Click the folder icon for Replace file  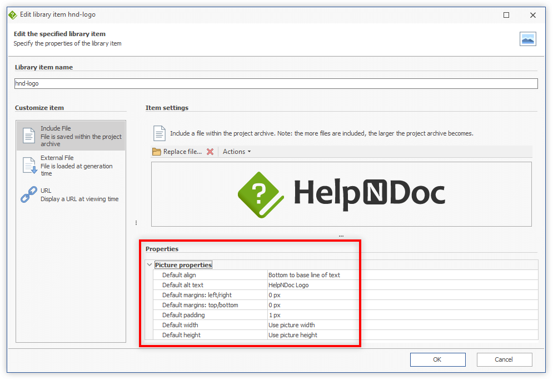[157, 152]
